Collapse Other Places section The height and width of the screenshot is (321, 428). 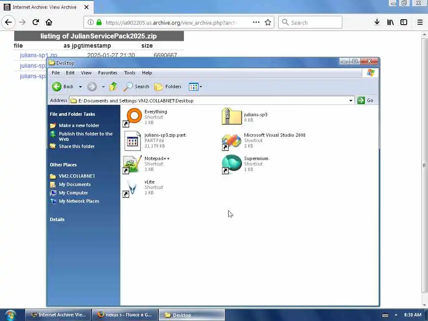(63, 165)
